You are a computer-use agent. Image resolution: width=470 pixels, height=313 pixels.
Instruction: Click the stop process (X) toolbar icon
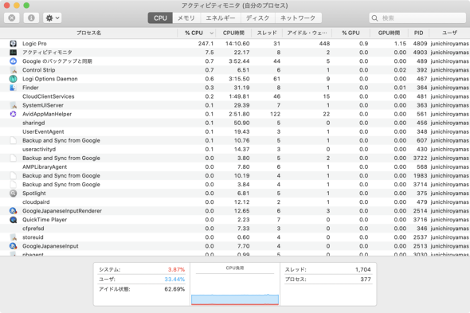tap(12, 18)
